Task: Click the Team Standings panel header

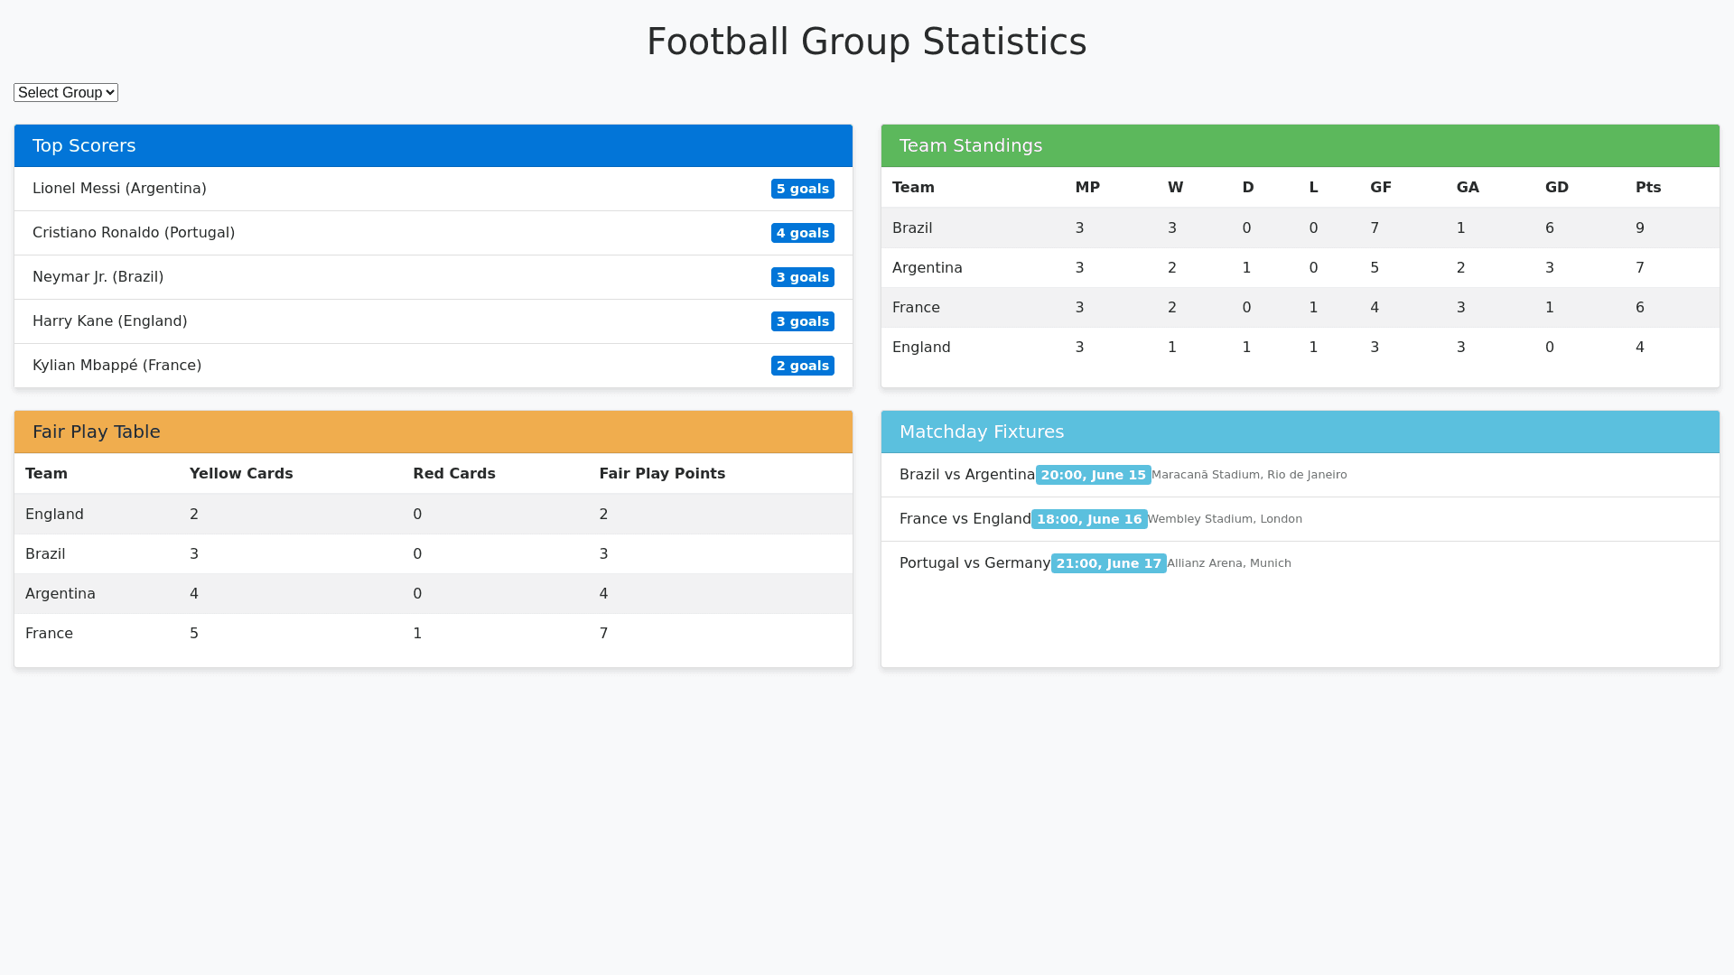Action: (1300, 145)
